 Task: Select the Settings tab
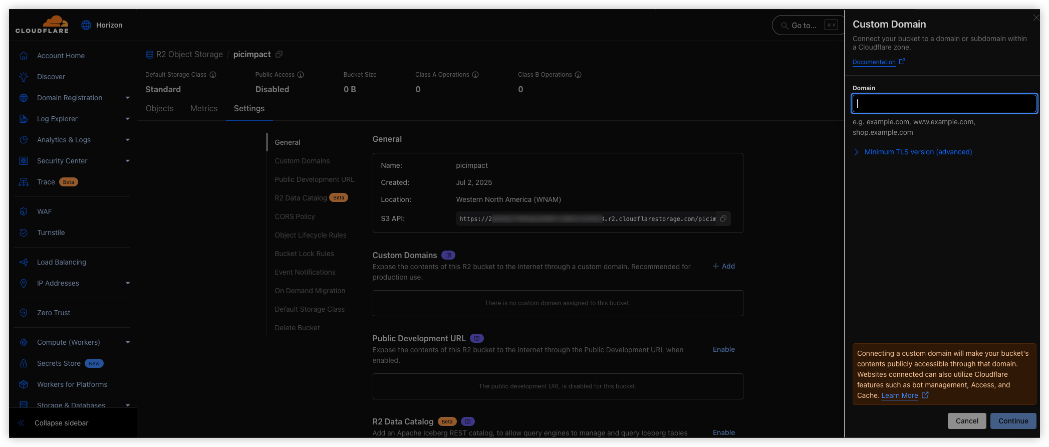point(249,108)
